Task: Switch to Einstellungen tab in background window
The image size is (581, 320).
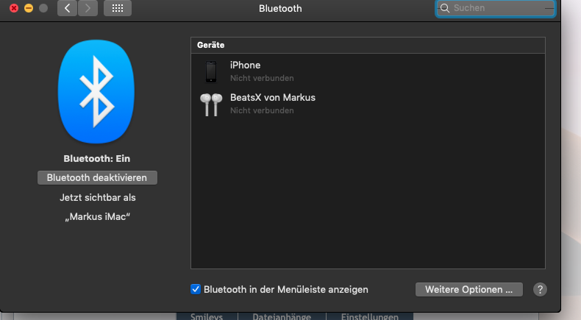Action: point(369,316)
